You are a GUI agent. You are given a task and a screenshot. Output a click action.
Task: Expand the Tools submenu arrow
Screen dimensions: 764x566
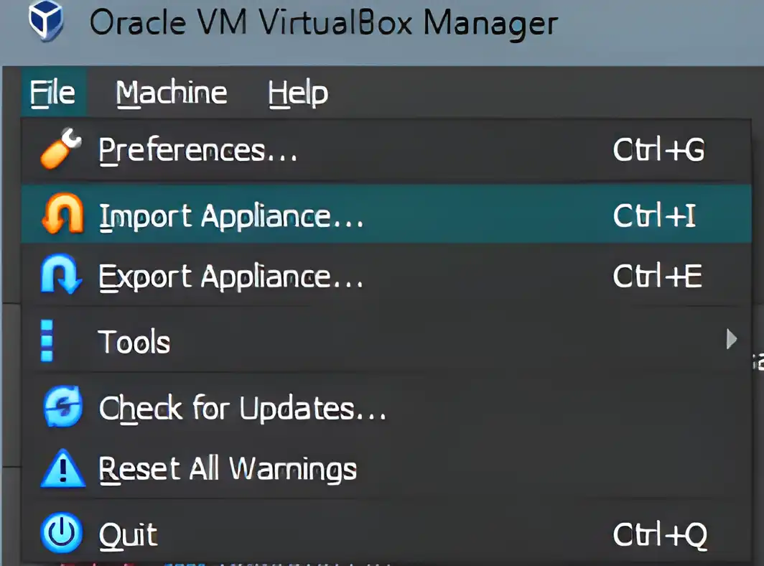click(731, 339)
